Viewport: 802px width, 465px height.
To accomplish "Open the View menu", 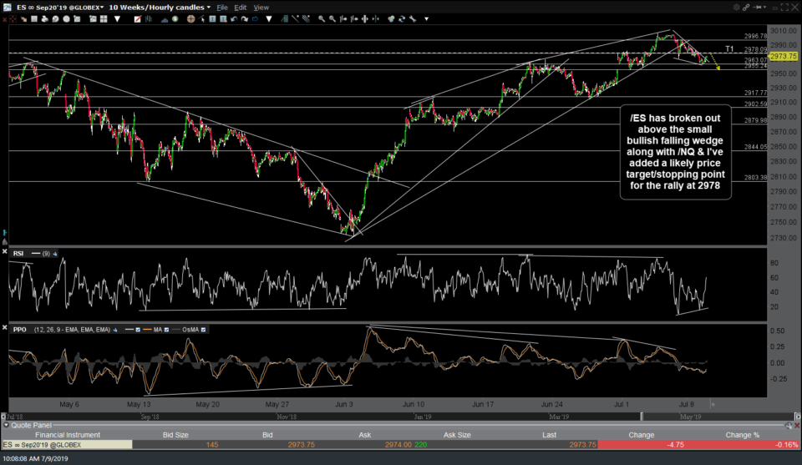I will pyautogui.click(x=261, y=8).
